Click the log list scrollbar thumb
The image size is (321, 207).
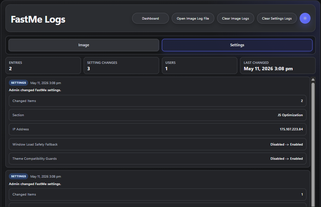pos(313,145)
